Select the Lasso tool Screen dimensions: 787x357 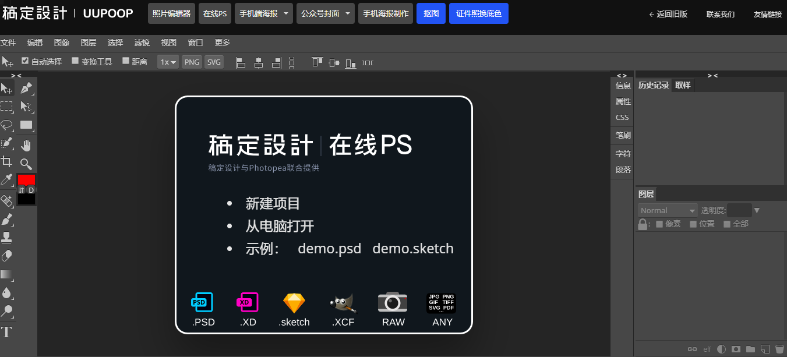tap(7, 125)
